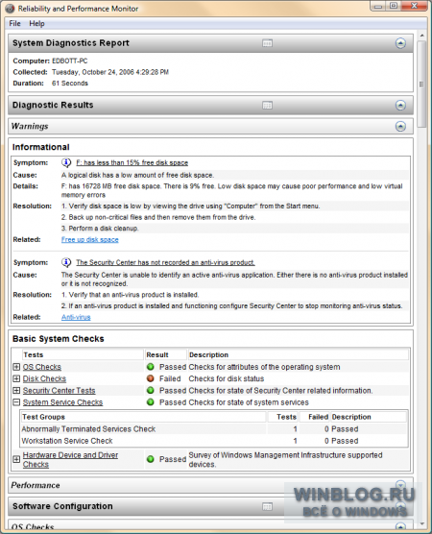Click the collected date Tuesday, October 24

[110, 72]
